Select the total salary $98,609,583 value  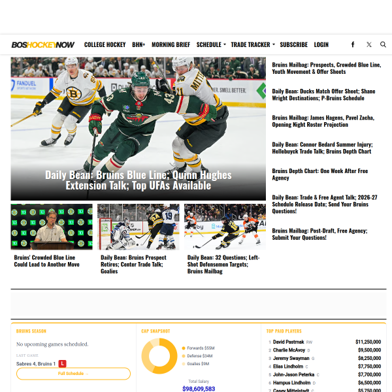tap(199, 389)
